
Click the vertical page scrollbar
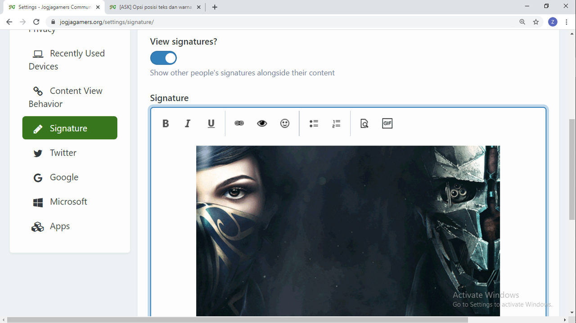(x=572, y=169)
